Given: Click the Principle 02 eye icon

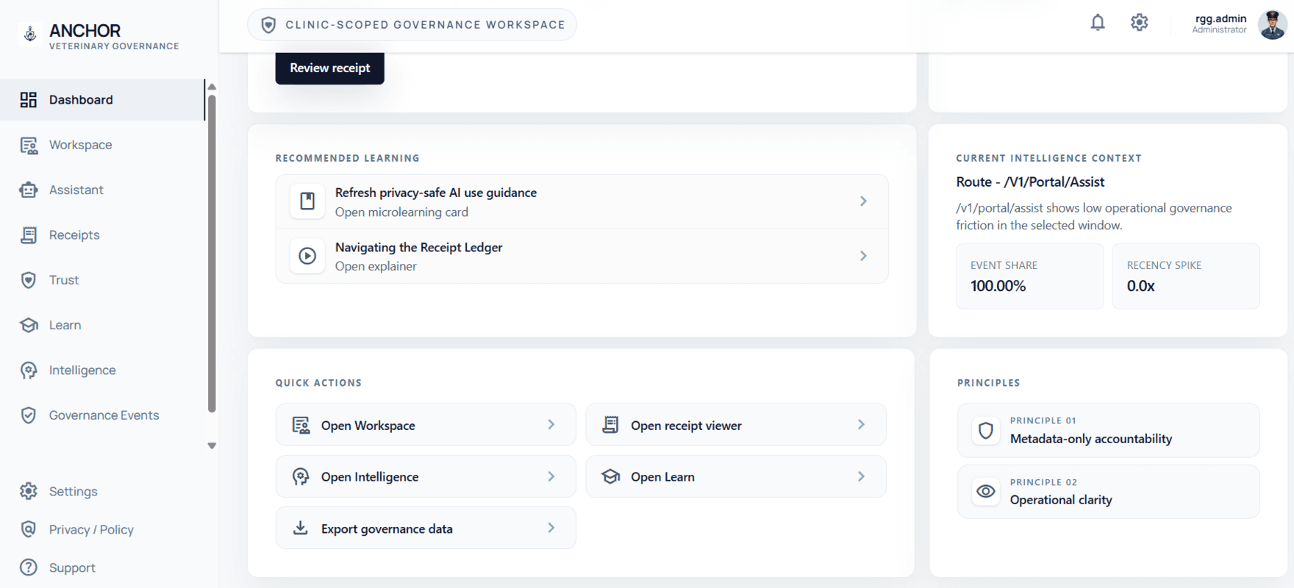Looking at the screenshot, I should pos(986,492).
